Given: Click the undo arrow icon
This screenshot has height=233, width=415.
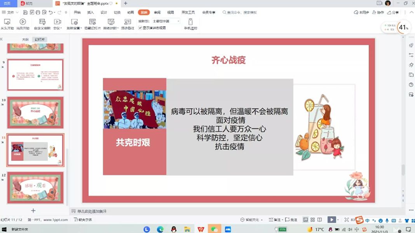Looking at the screenshot, I should pos(50,12).
